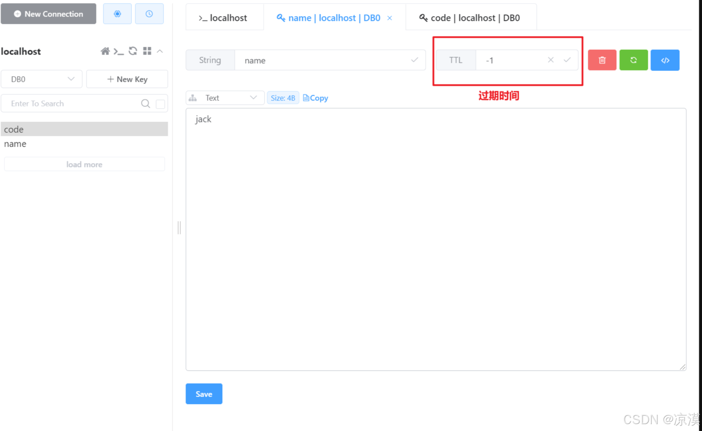This screenshot has height=431, width=702.
Task: Switch to code | localhost | DB0 tab
Action: pyautogui.click(x=470, y=18)
